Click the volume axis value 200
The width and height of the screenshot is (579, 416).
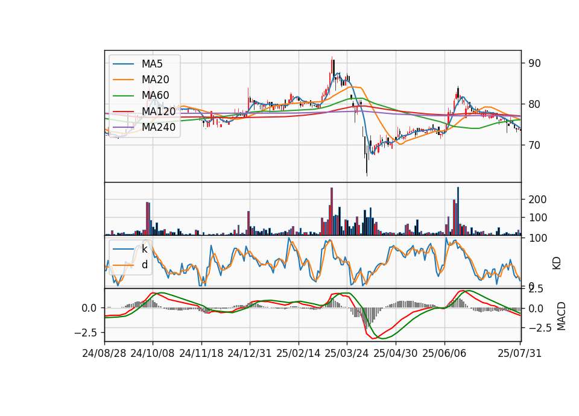(x=537, y=200)
